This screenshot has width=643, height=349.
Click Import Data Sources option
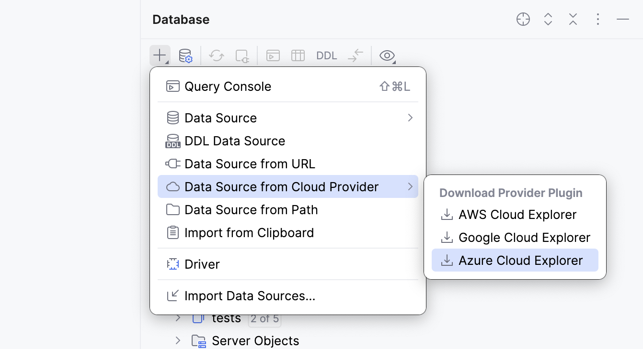[250, 296]
